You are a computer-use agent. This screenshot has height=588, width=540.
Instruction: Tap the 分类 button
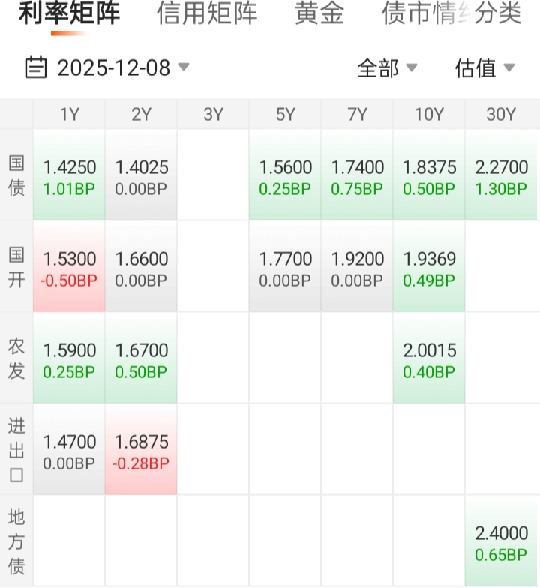[499, 13]
